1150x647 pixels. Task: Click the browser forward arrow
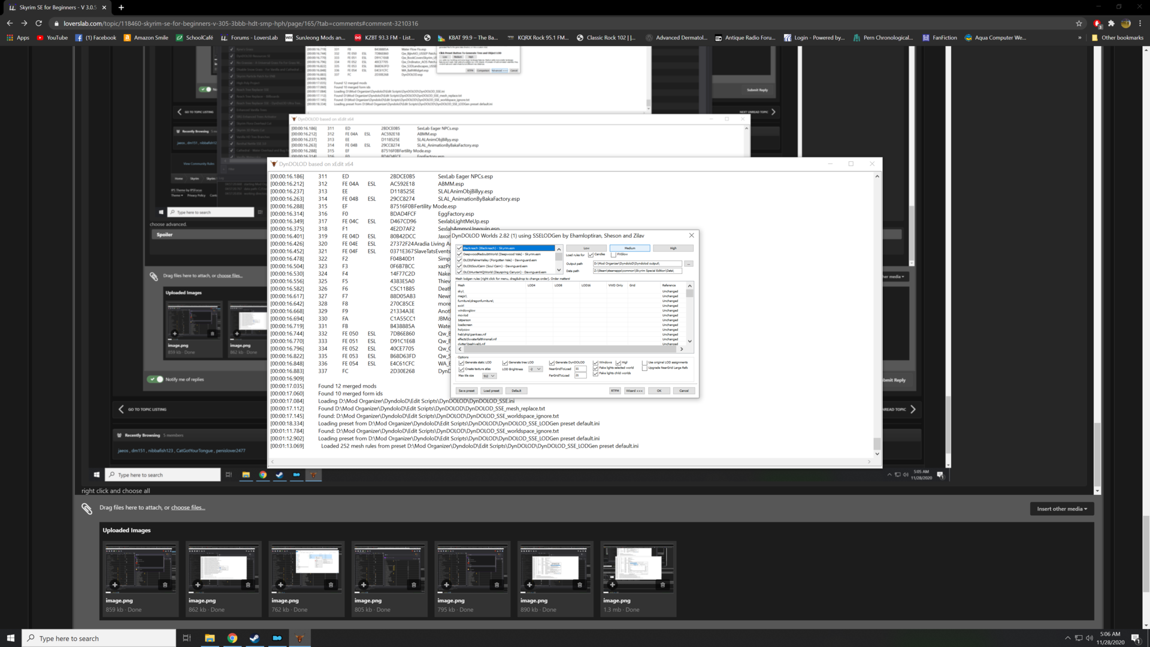point(24,23)
